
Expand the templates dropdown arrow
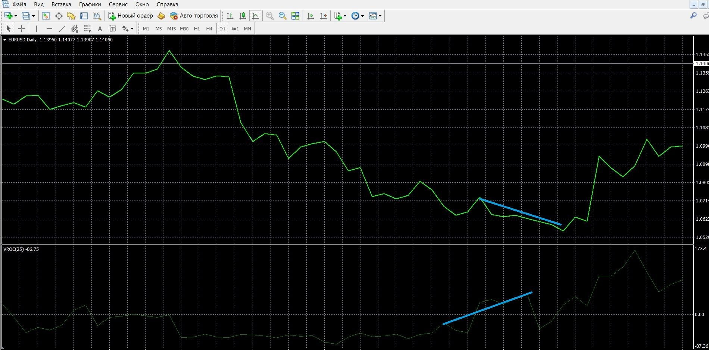[380, 16]
